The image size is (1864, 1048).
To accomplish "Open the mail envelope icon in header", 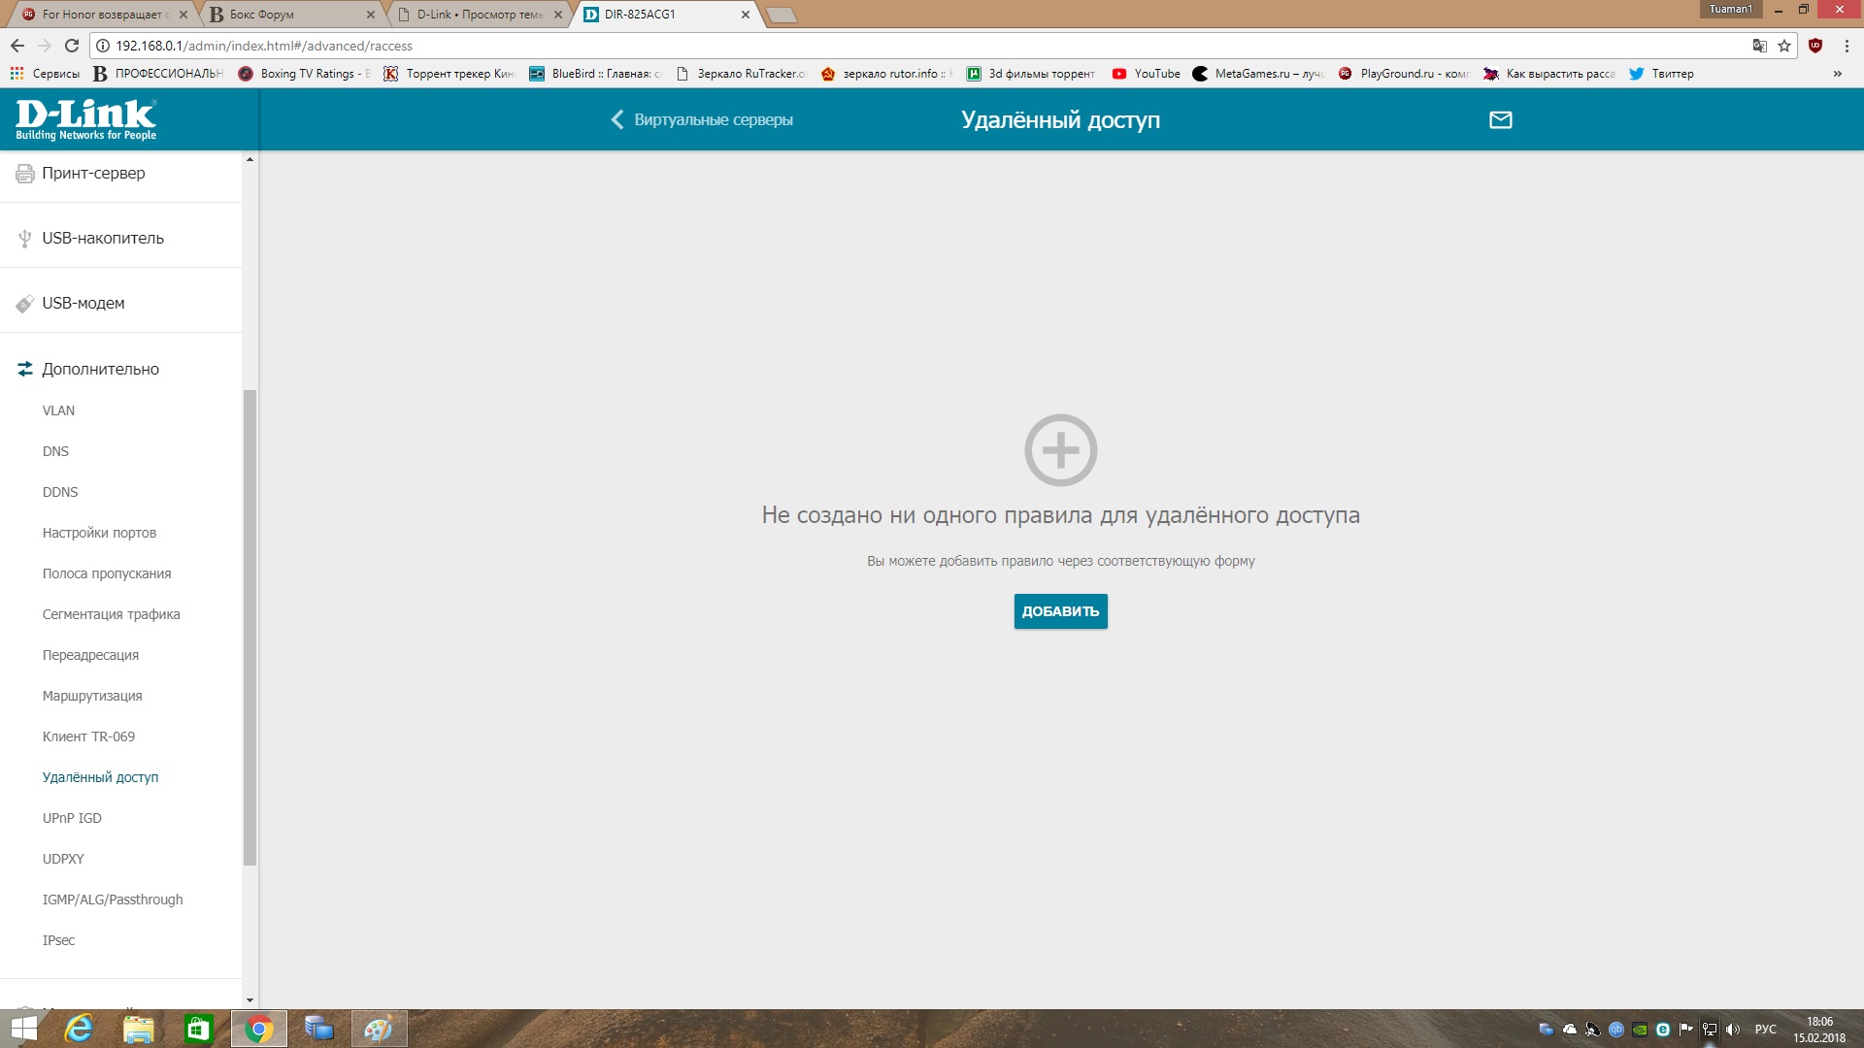I will [1500, 119].
